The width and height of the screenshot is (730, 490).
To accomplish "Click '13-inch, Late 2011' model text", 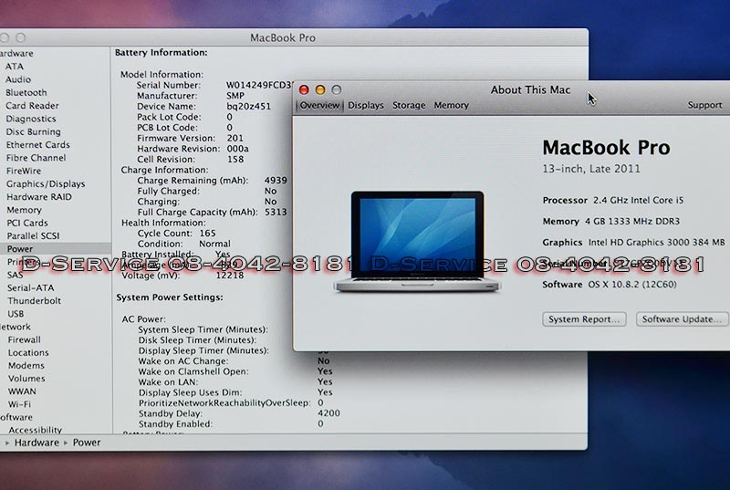I will point(591,169).
